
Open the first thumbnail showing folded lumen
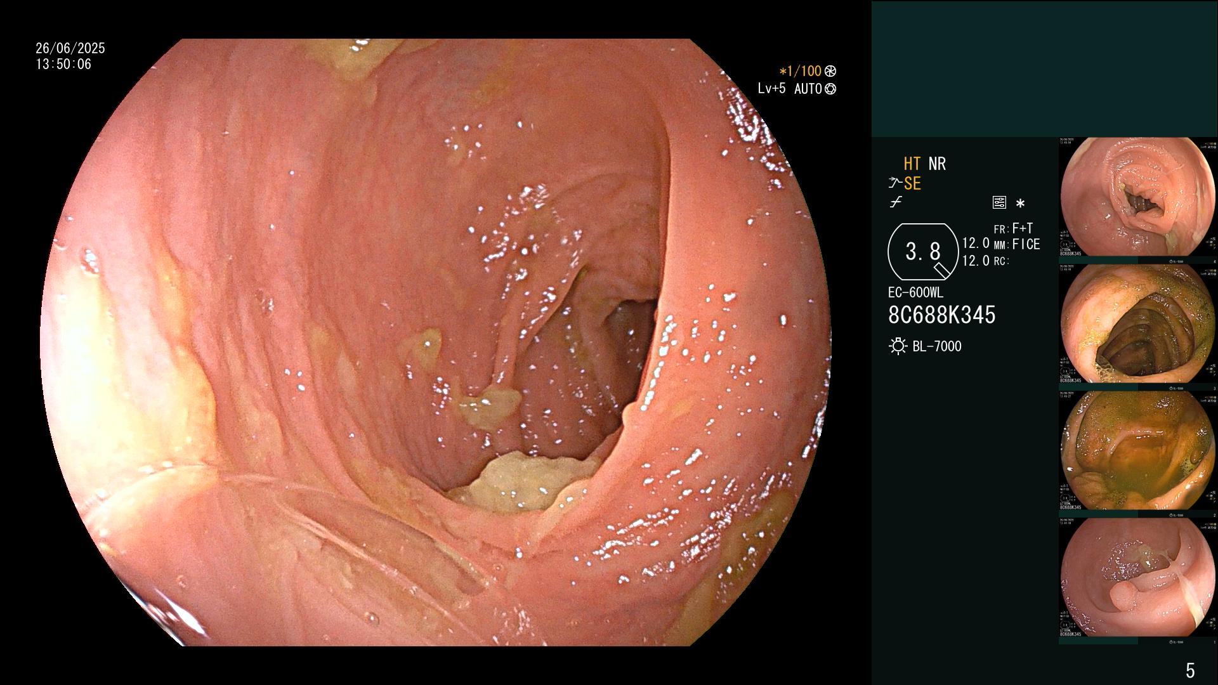[1137, 197]
